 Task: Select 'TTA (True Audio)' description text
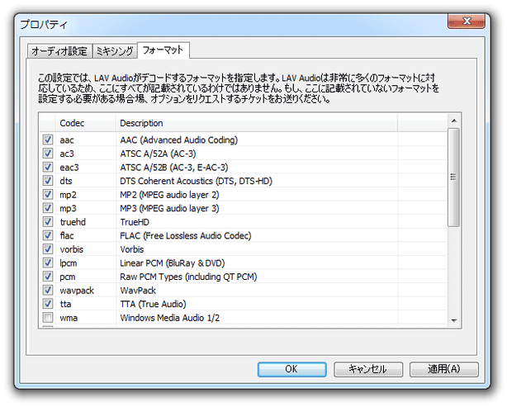(x=153, y=304)
